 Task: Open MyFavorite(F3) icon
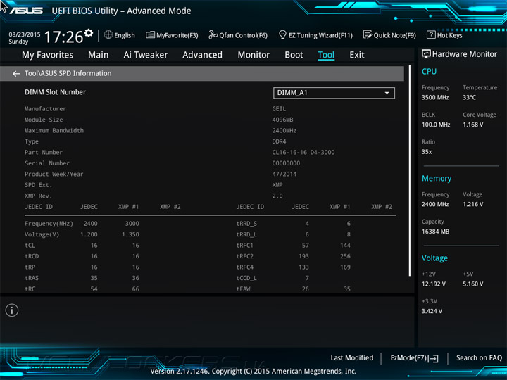[x=150, y=35]
